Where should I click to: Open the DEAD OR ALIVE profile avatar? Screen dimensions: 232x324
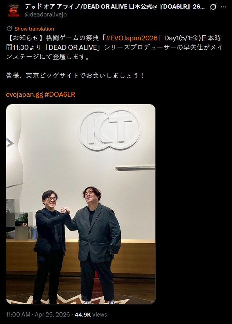click(x=14, y=10)
